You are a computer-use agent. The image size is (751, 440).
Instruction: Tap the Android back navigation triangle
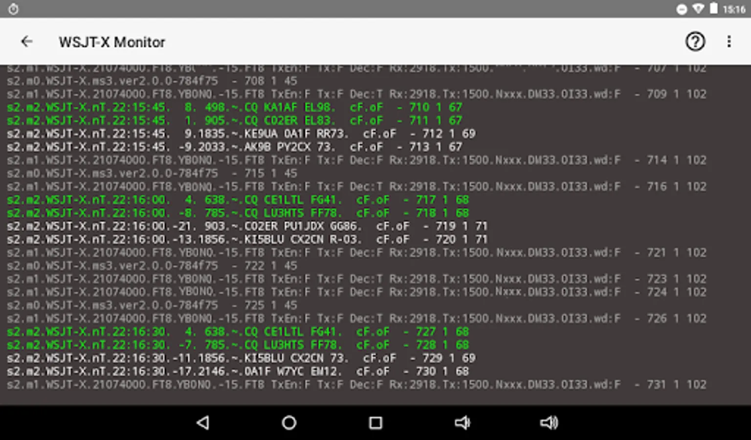pyautogui.click(x=203, y=423)
